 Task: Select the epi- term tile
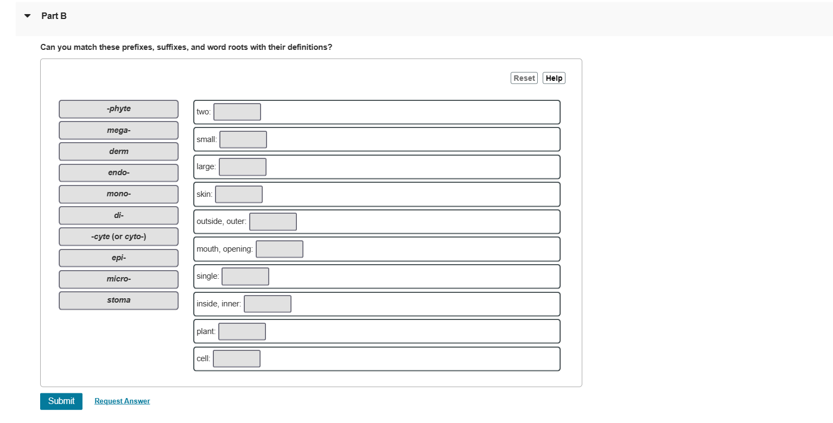pyautogui.click(x=119, y=258)
